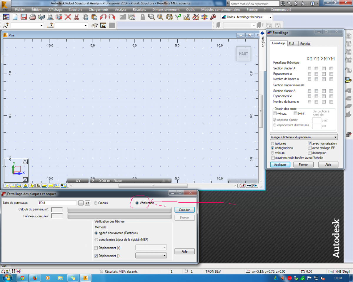Click the bar selection icon with question mark
Image resolution: width=353 pixels, height=282 pixels.
[50, 25]
